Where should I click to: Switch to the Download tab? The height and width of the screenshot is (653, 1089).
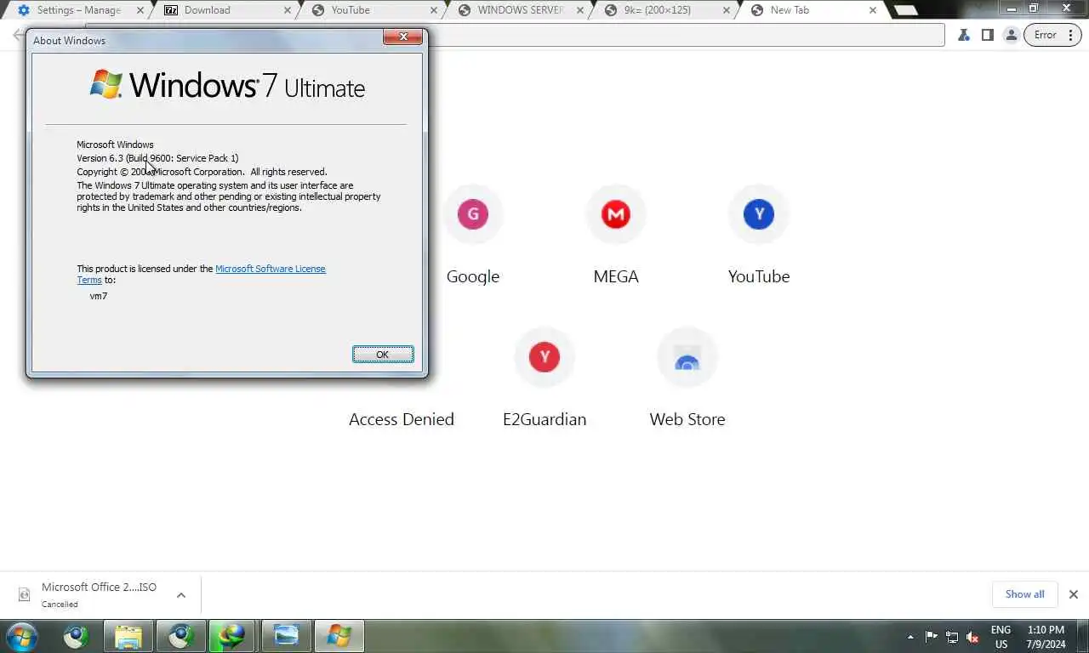pyautogui.click(x=225, y=10)
